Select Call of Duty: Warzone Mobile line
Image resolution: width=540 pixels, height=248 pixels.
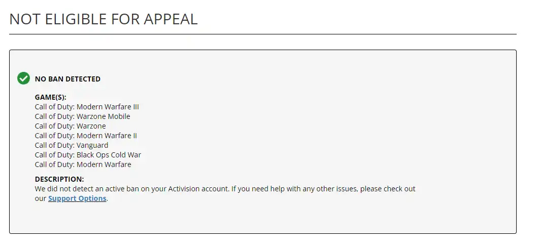[82, 116]
